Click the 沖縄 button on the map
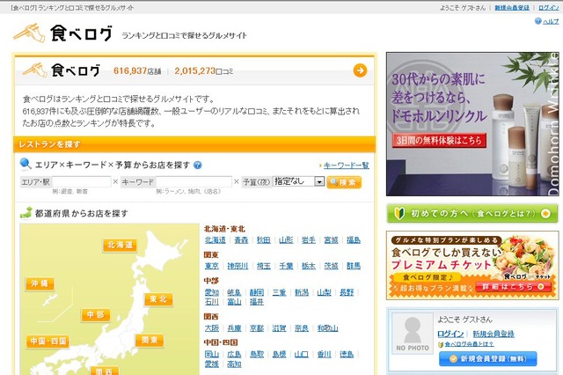The image size is (563, 375). click(x=40, y=283)
